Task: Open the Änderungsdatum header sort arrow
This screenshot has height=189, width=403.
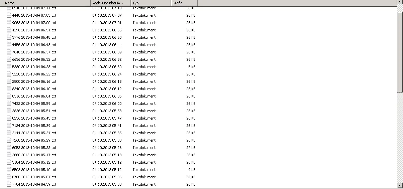Action: 122,3
